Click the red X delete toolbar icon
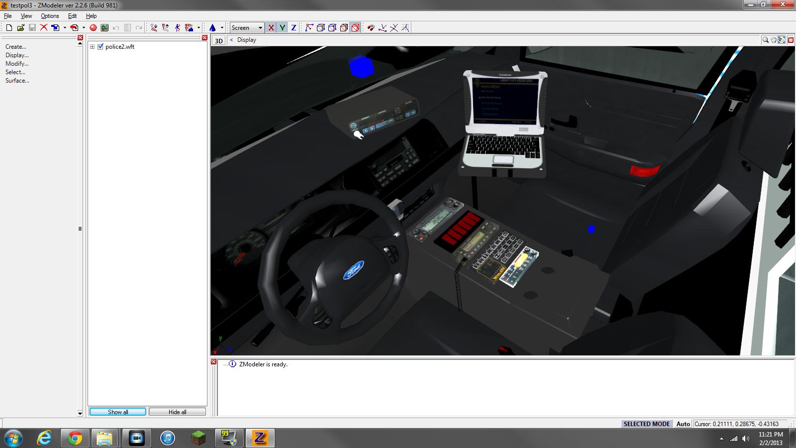The height and width of the screenshot is (448, 796). 44,28
